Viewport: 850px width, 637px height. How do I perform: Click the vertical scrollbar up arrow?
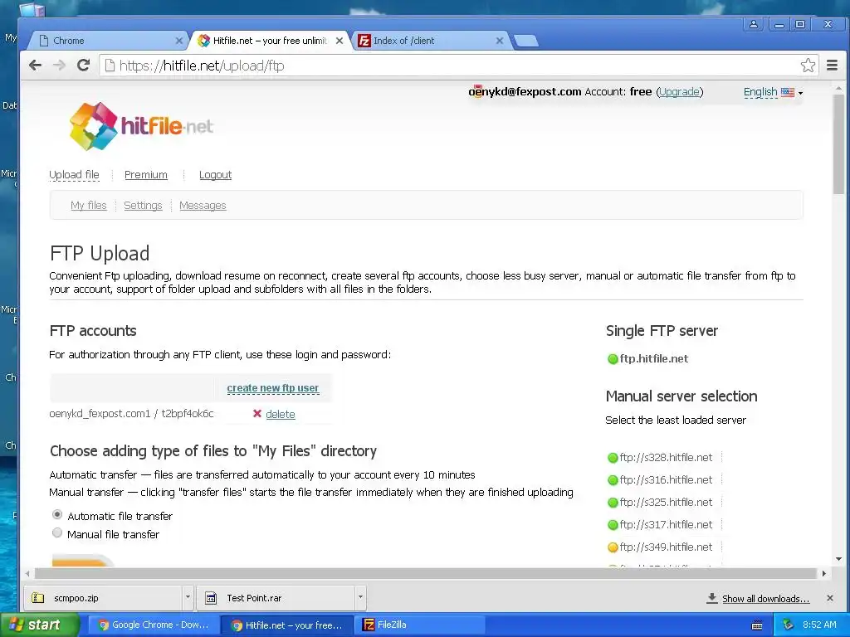click(838, 88)
